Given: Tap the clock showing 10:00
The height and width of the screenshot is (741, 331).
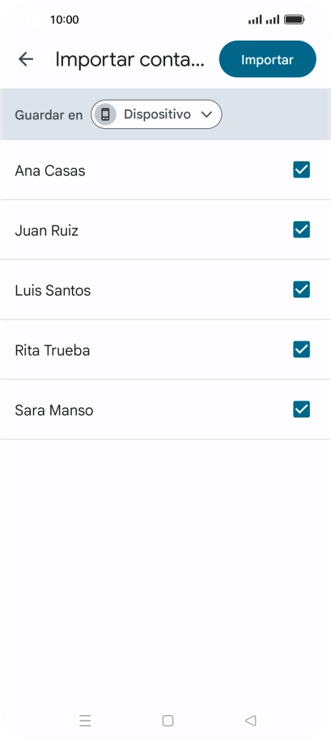Looking at the screenshot, I should 65,19.
